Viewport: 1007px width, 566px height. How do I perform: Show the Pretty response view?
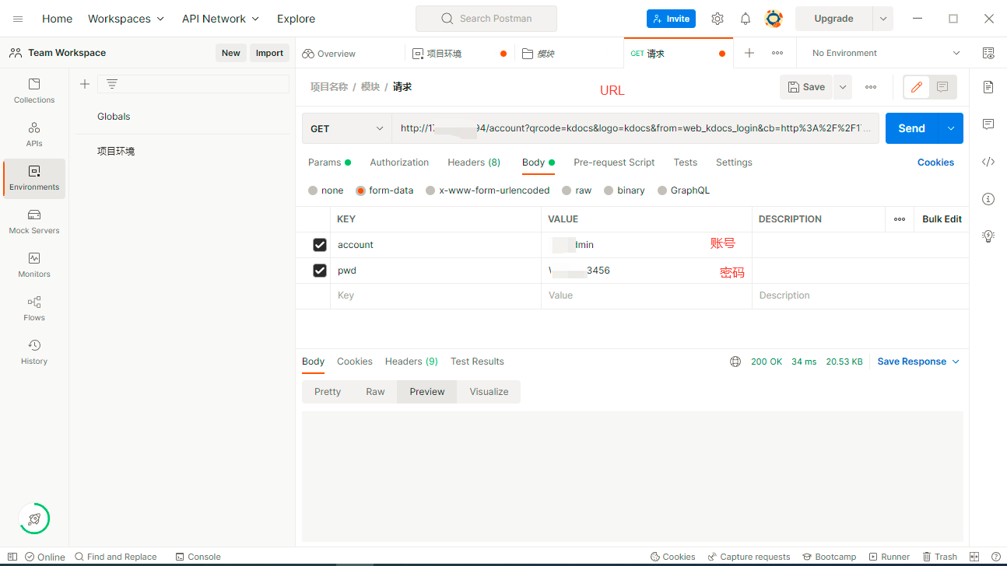(x=328, y=392)
